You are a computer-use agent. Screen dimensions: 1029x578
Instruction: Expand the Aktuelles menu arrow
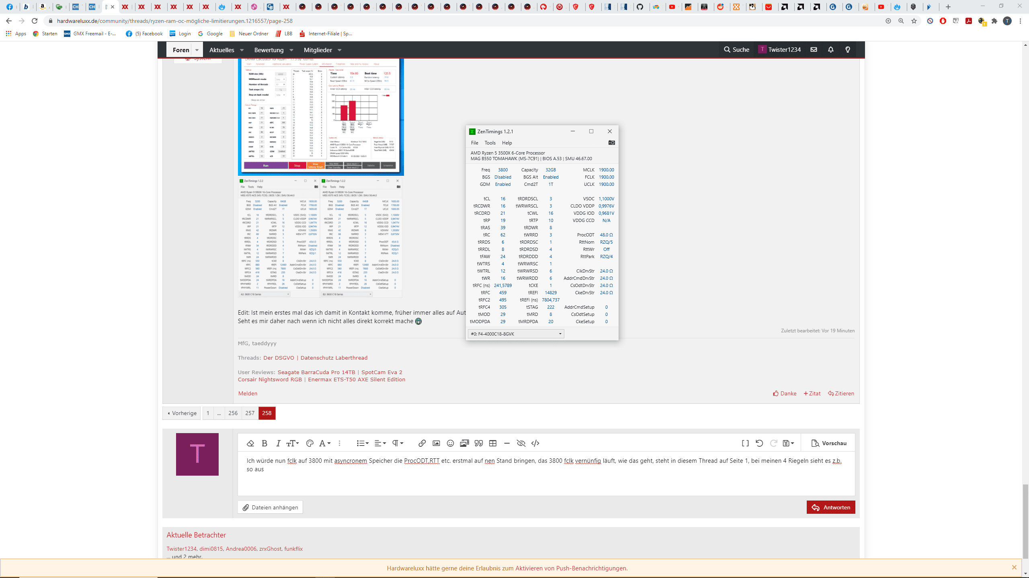point(242,50)
